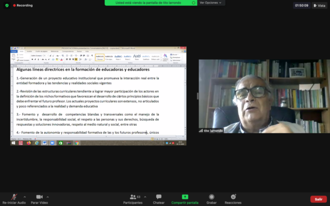Viewport: 330px width, 206px height.
Task: Click the Windows Start button in shared taskbar
Action: [13, 143]
